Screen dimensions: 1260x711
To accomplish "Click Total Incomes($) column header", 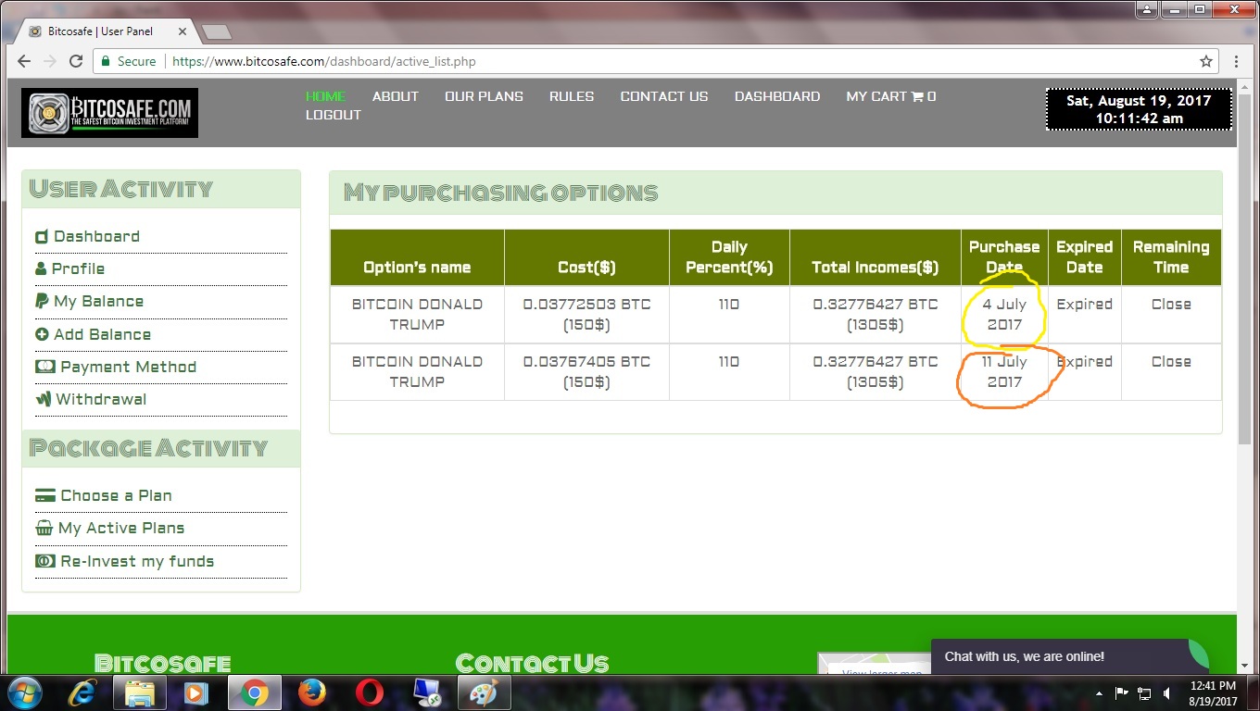I will point(876,257).
